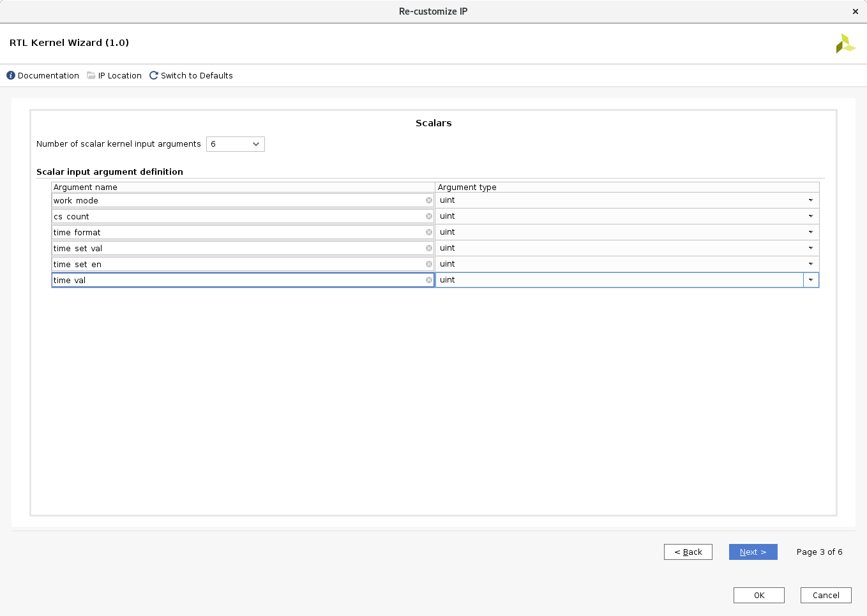The height and width of the screenshot is (616, 867).
Task: Clear the time_set_val argument name
Action: tap(429, 248)
